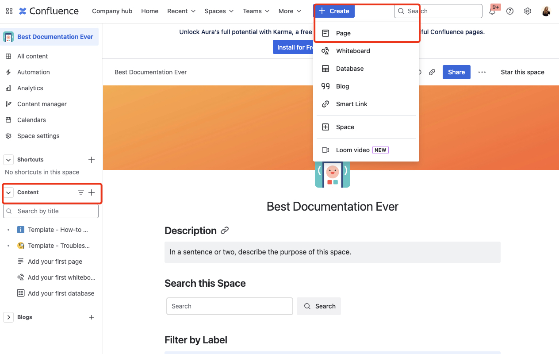Copy the Description section link icon
559x354 pixels.
(225, 230)
